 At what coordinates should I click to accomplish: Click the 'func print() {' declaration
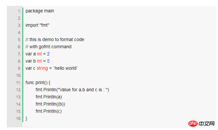[38, 83]
